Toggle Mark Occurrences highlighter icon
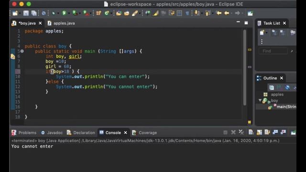Screen dimensions: 306x172 (156, 13)
